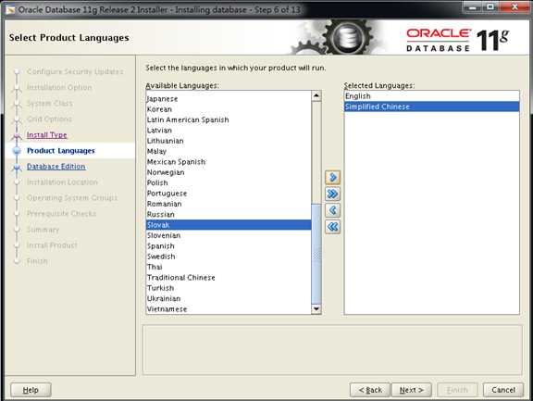Select Ukrainian language entry
This screenshot has width=533, height=401.
pos(228,299)
